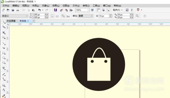Select Portrait page orientation
Viewport: 170px width, 98px height.
tap(52, 16)
